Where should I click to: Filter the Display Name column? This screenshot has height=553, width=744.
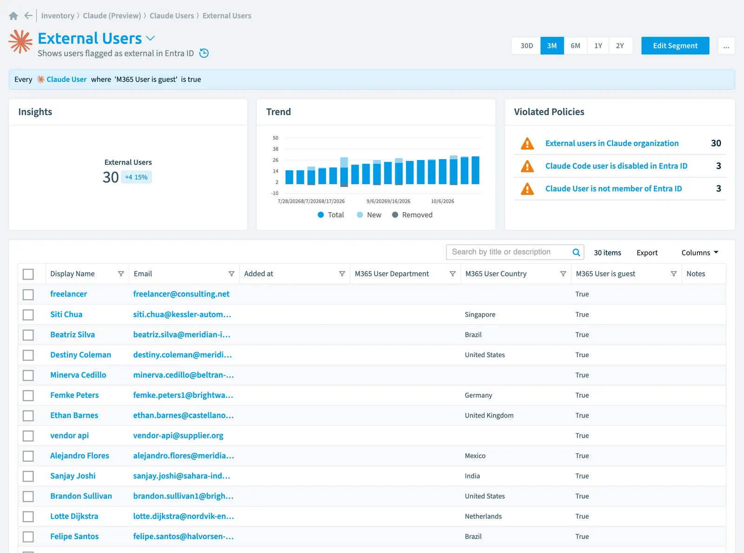point(121,274)
